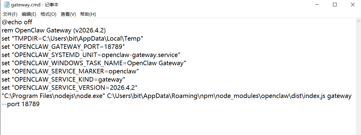
Task: Open the 文件(F) menu
Action: (x=10, y=14)
